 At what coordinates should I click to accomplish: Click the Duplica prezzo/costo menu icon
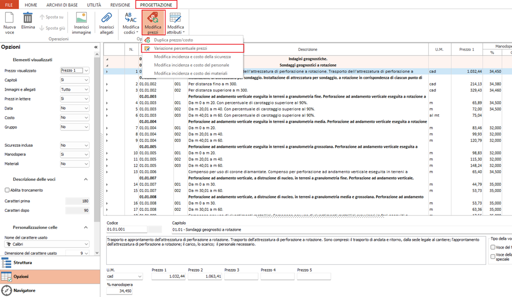[x=147, y=40]
